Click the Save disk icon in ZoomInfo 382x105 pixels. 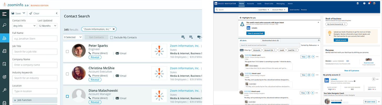(13, 13)
